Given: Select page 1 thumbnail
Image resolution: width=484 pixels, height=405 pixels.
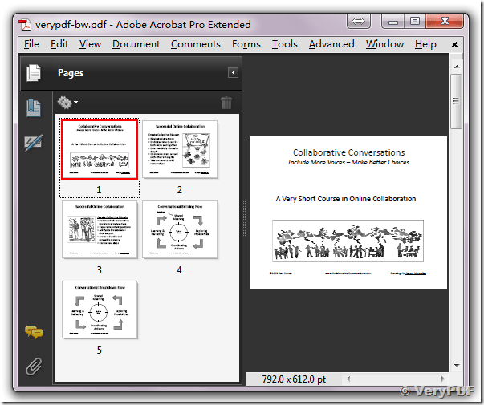Looking at the screenshot, I should 100,150.
